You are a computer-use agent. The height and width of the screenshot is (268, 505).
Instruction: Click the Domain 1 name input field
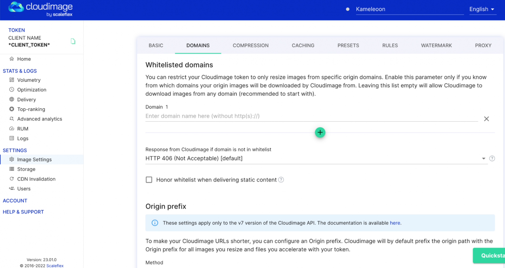(x=311, y=116)
